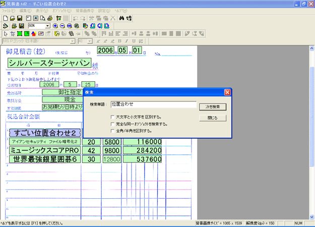Click the 100% zoom magnifier icon

[70, 26]
